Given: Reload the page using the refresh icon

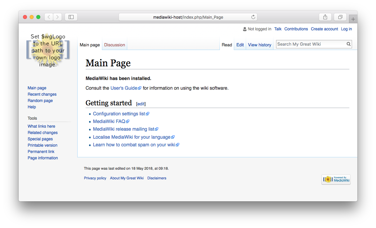Looking at the screenshot, I should coord(253,17).
